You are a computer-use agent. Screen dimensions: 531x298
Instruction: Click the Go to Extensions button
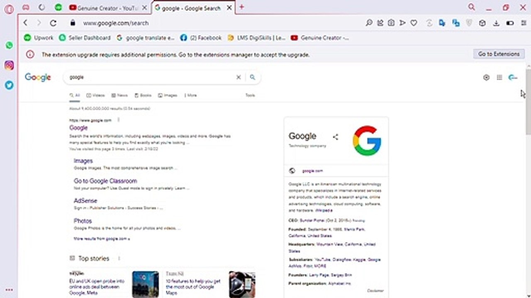[x=499, y=54]
